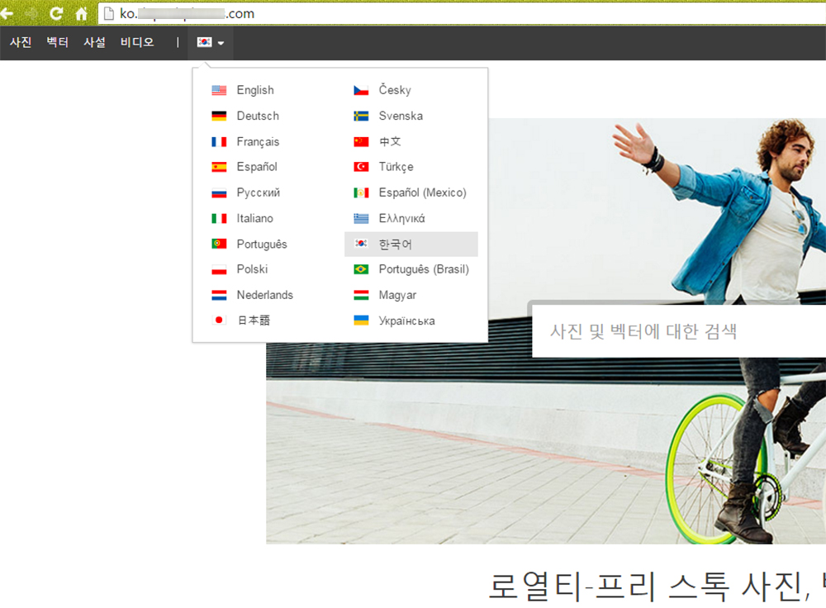Click the browser back arrow icon
Viewport: 826px width, 608px height.
coord(7,13)
